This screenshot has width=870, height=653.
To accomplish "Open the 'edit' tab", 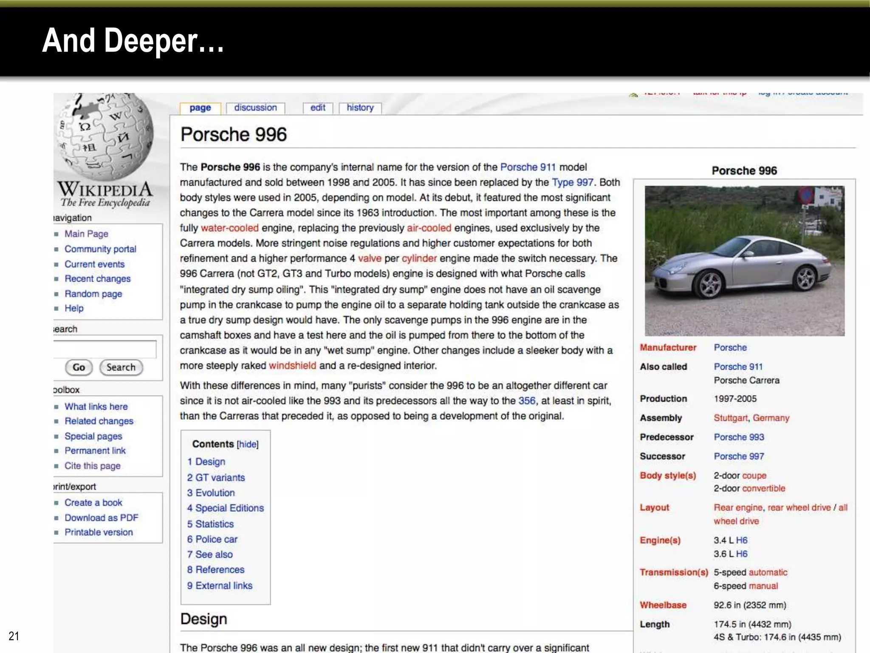I will pyautogui.click(x=318, y=108).
